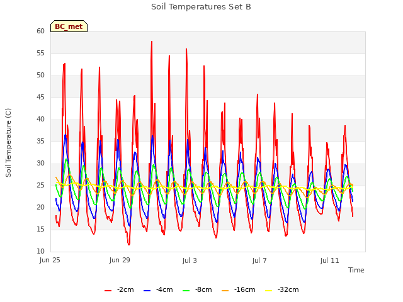403x302 pixels.
Task: Click the Jul 7 x-axis tick label
Action: [x=259, y=260]
